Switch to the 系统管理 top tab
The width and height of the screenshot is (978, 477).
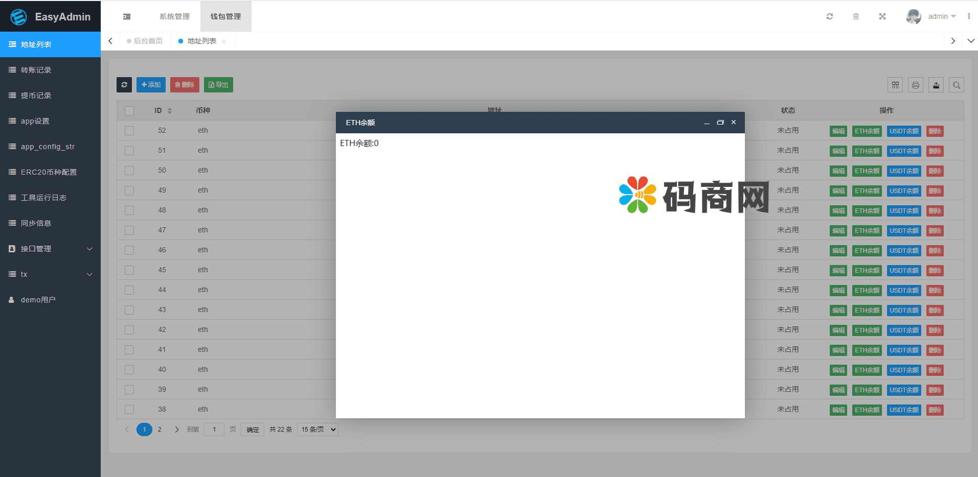174,16
